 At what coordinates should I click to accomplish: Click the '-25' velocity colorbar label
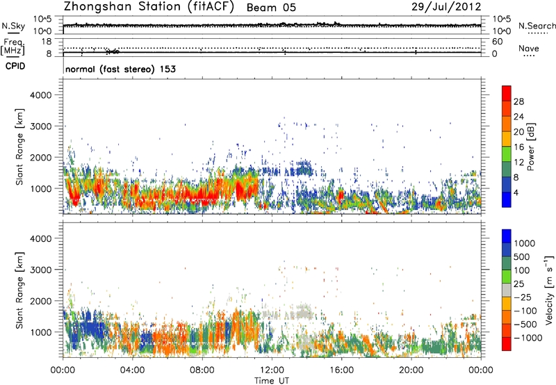pyautogui.click(x=522, y=297)
